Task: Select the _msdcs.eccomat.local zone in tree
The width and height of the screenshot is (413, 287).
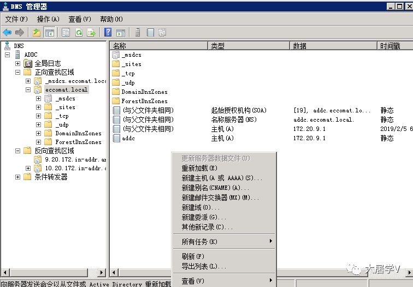Action: [x=75, y=81]
